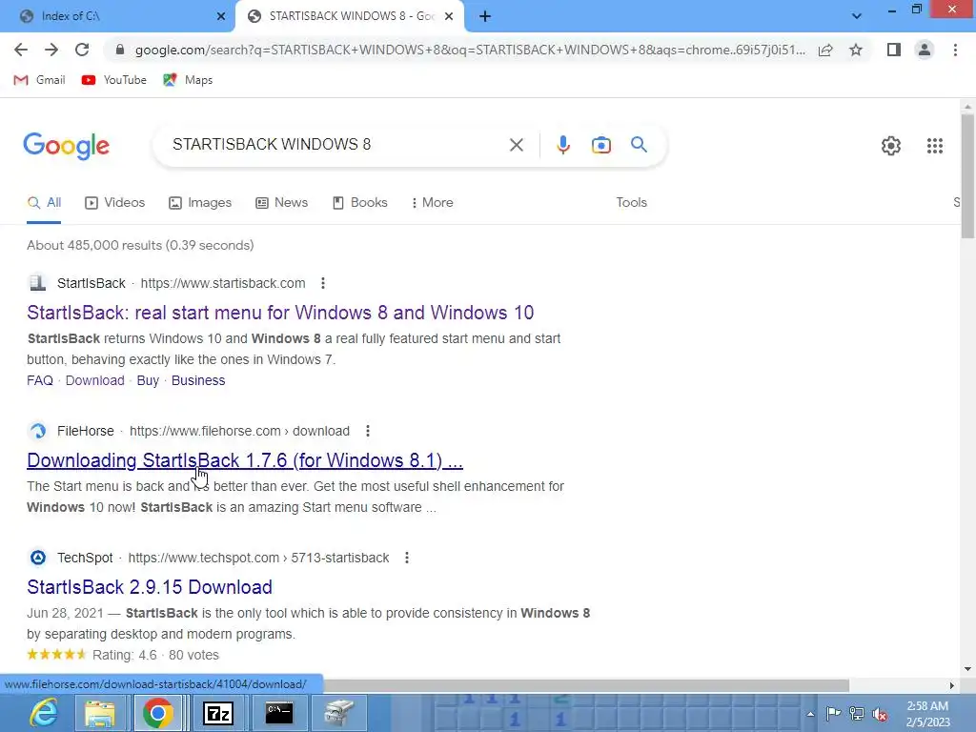Switch to the 'Index of C:\' tab
The image size is (976, 732).
coord(117,16)
